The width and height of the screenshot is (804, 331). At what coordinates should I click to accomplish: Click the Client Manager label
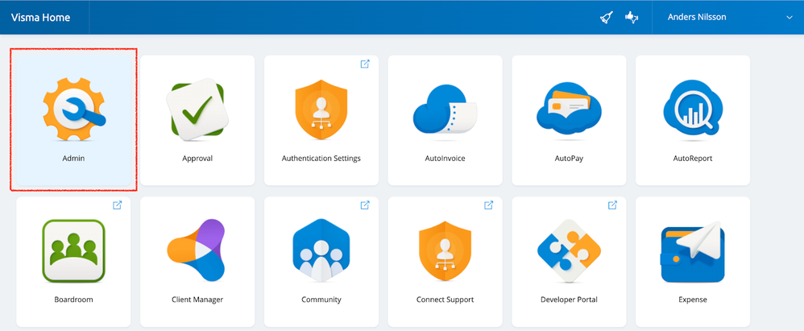(x=197, y=300)
